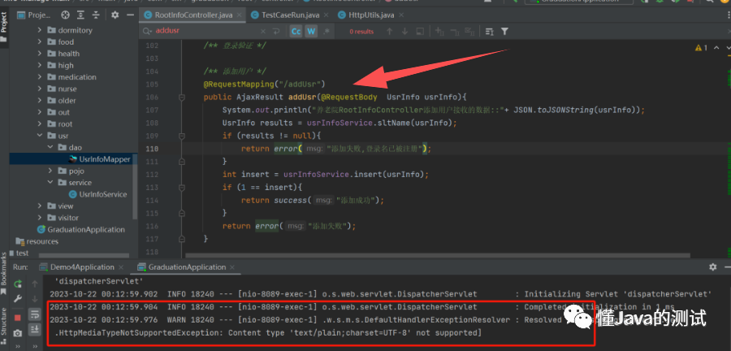
Task: Click the Expand All icon in Project panel
Action: (x=81, y=15)
